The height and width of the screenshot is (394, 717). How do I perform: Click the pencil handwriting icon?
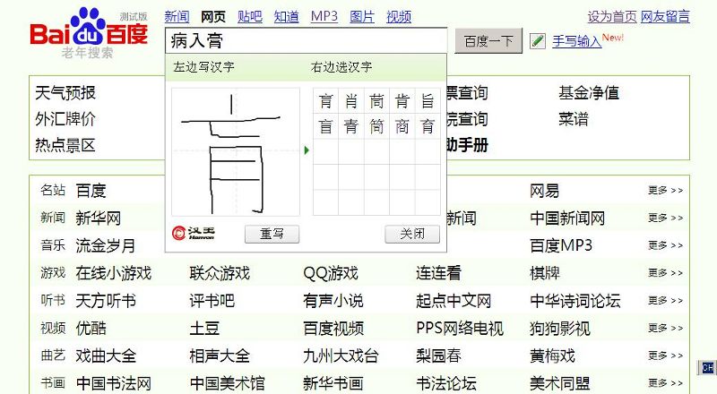pos(537,41)
